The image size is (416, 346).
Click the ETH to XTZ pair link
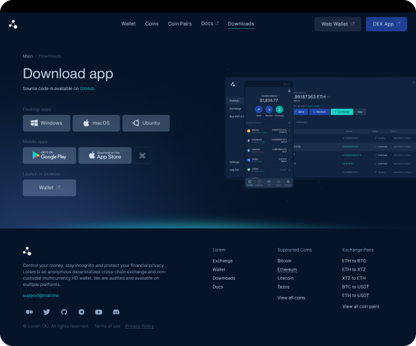point(354,269)
